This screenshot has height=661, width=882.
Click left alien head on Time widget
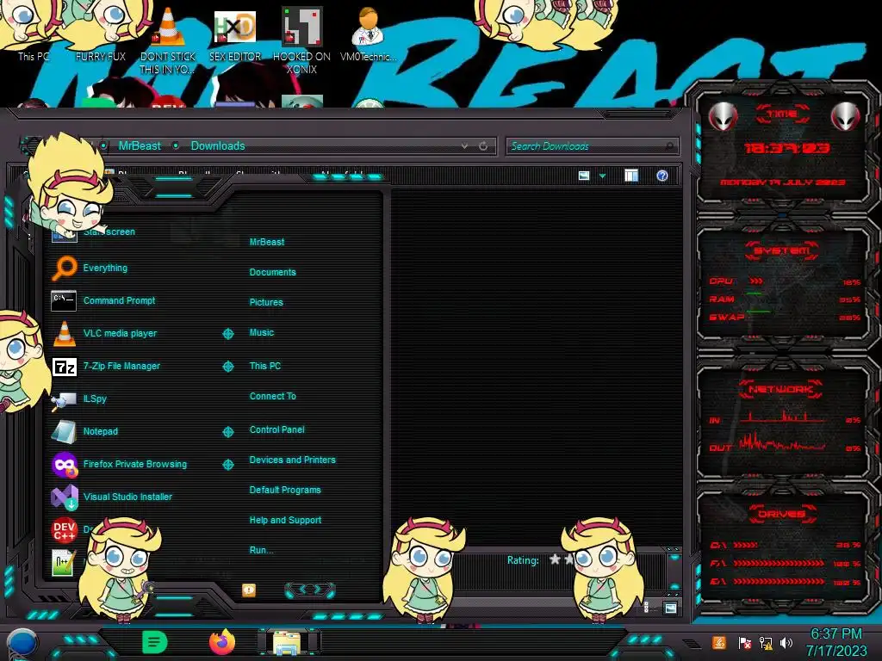pos(724,117)
